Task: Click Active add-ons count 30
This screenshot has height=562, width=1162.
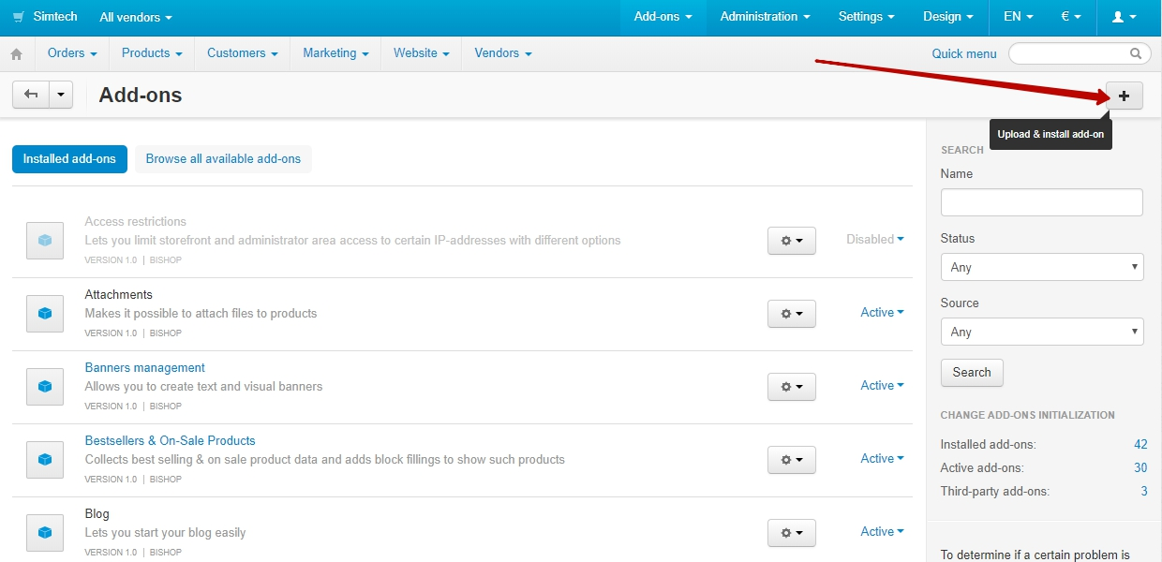Action: pyautogui.click(x=1140, y=468)
